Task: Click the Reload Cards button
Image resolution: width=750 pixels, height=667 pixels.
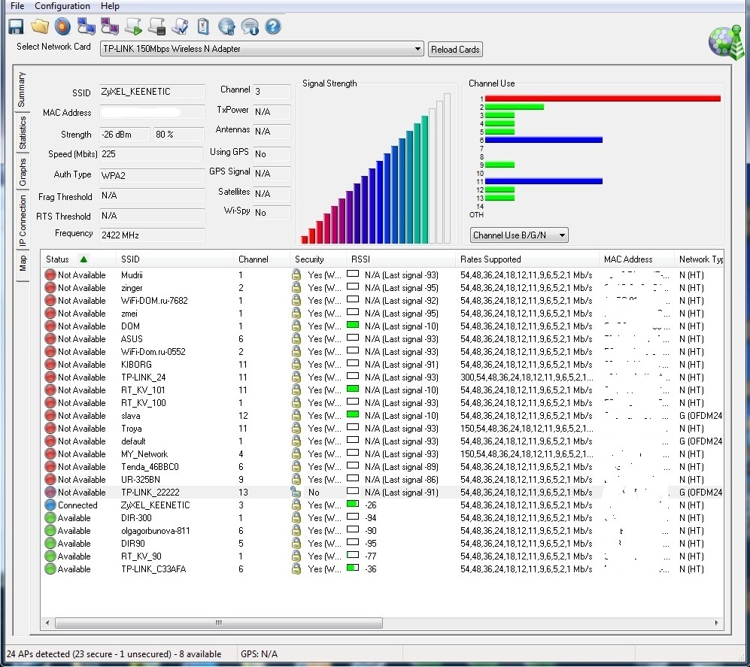Action: [455, 50]
